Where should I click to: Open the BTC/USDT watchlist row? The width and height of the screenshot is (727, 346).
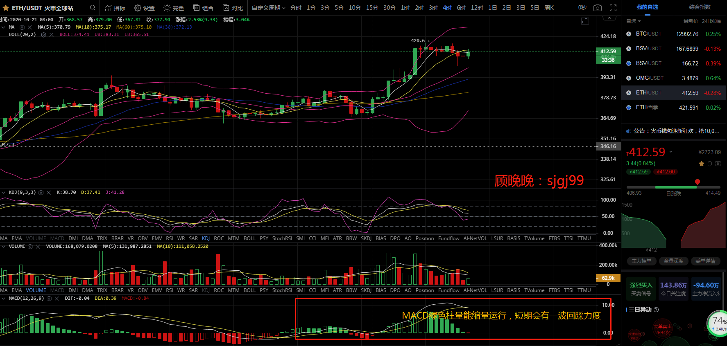point(674,34)
